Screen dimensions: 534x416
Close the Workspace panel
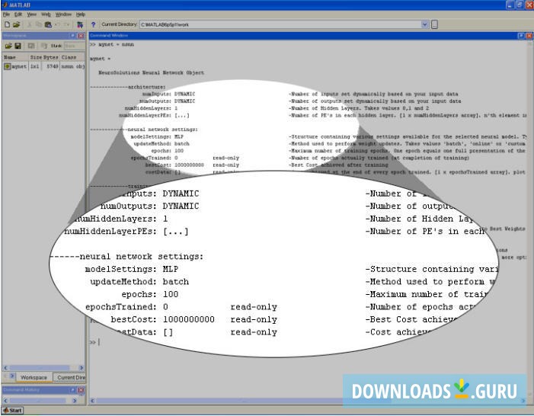[81, 36]
